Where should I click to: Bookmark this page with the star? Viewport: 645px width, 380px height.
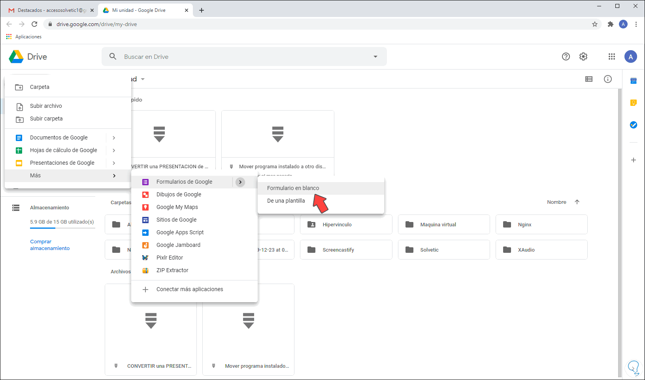coord(595,24)
